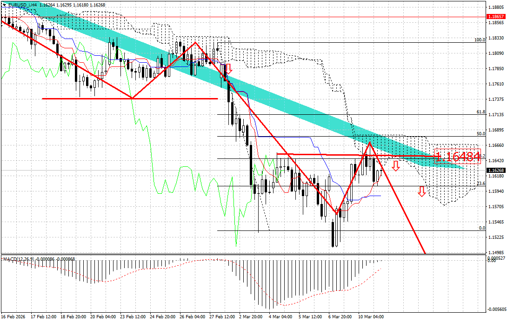Click the 1.17135 price axis label
This screenshot has height=322, width=507.
496,115
